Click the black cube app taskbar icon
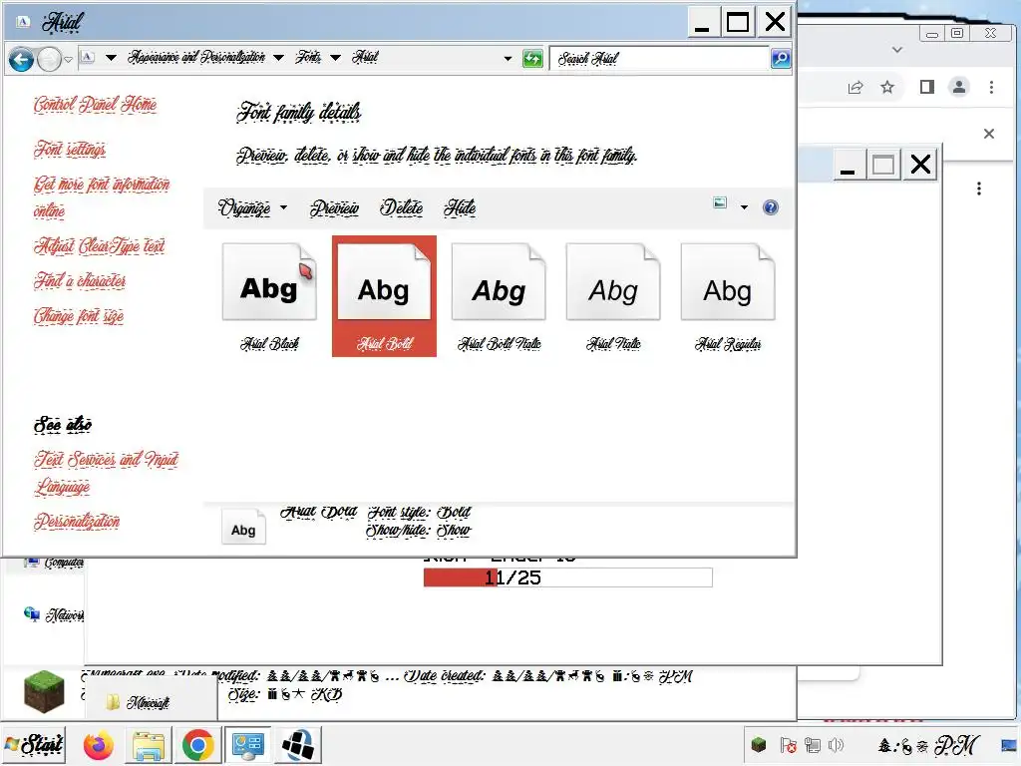Screen dimensions: 1021x766 tap(298, 745)
